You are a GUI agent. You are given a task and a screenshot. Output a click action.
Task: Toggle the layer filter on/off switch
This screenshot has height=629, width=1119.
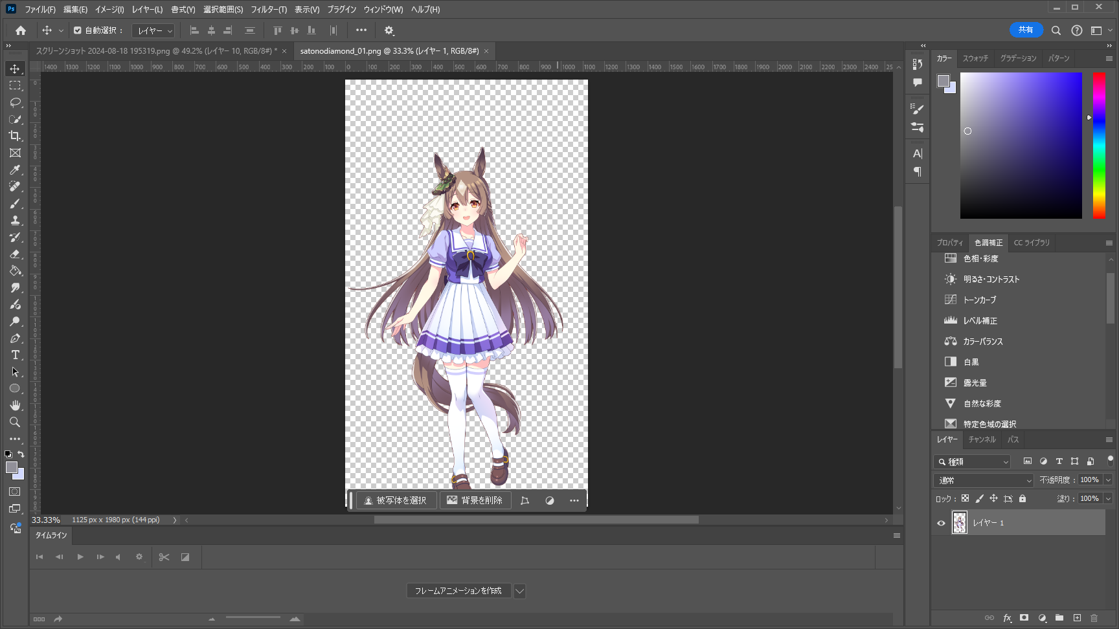[x=1110, y=461]
